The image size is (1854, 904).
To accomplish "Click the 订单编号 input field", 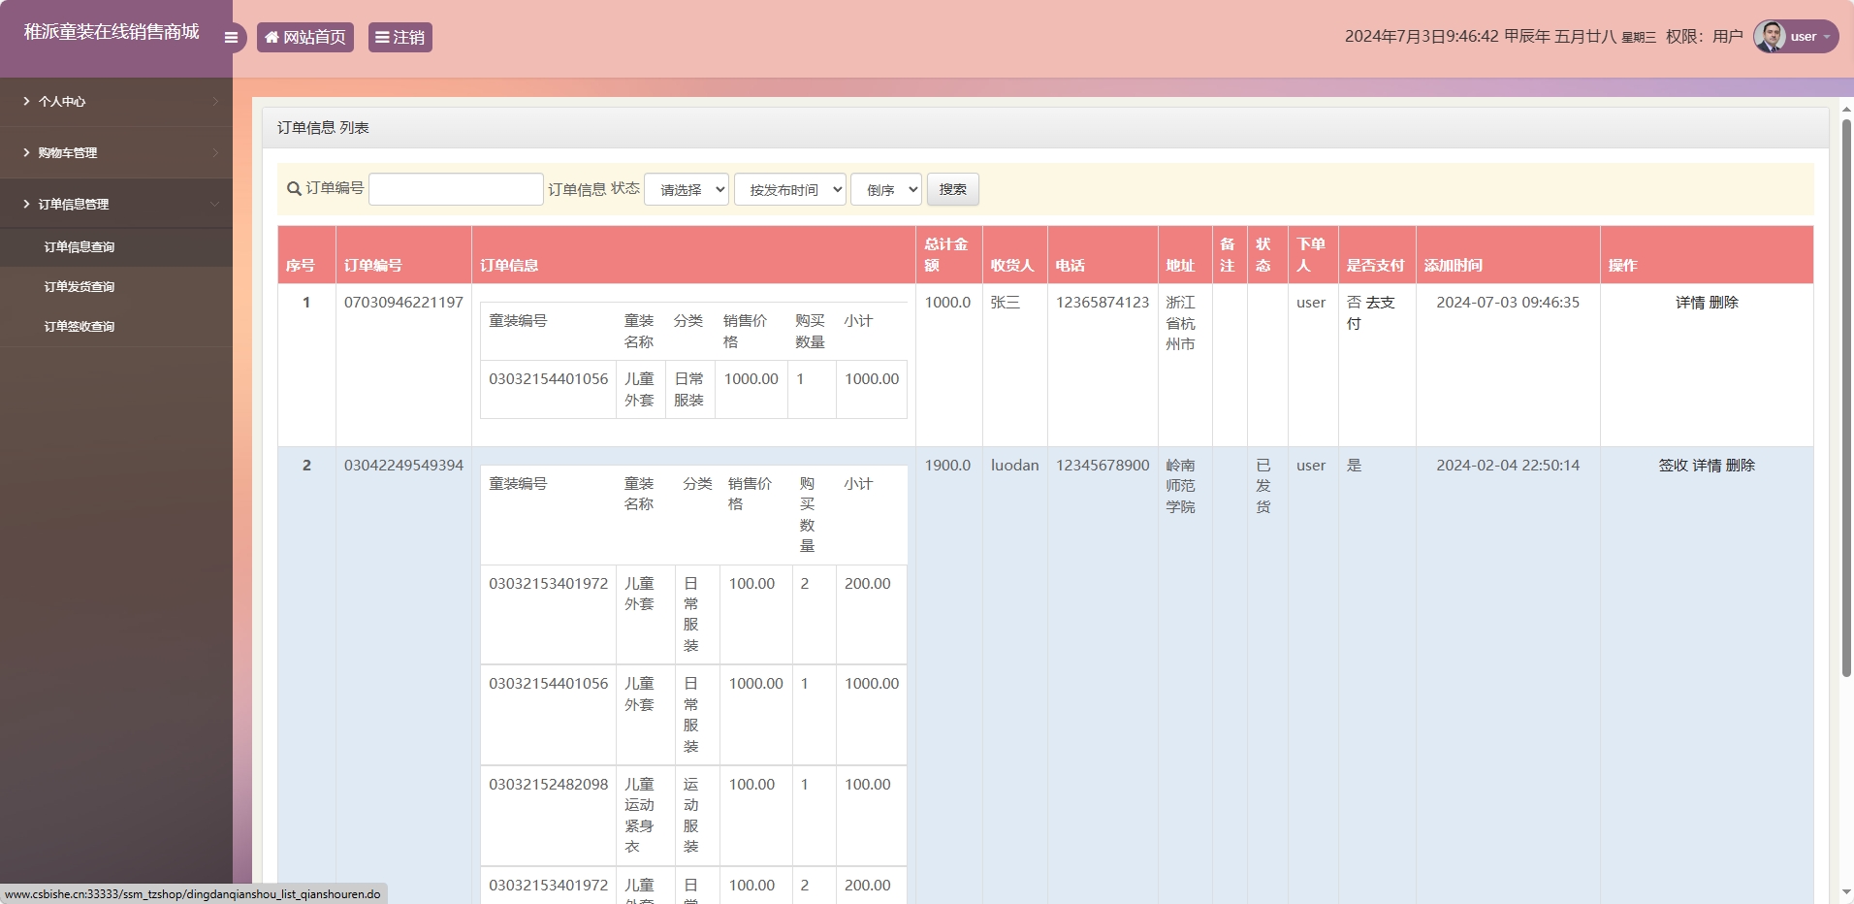I will click(x=455, y=188).
